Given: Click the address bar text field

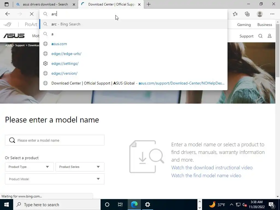Looking at the screenshot, I should [x=133, y=14].
